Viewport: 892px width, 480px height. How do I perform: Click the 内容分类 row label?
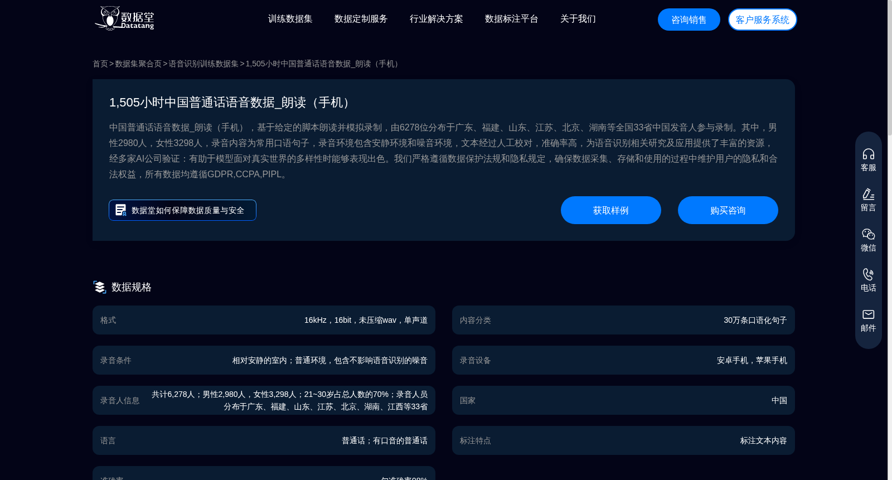coord(475,320)
